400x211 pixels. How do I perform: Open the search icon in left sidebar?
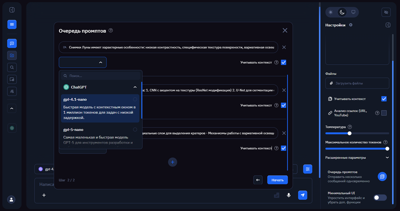coord(12,67)
